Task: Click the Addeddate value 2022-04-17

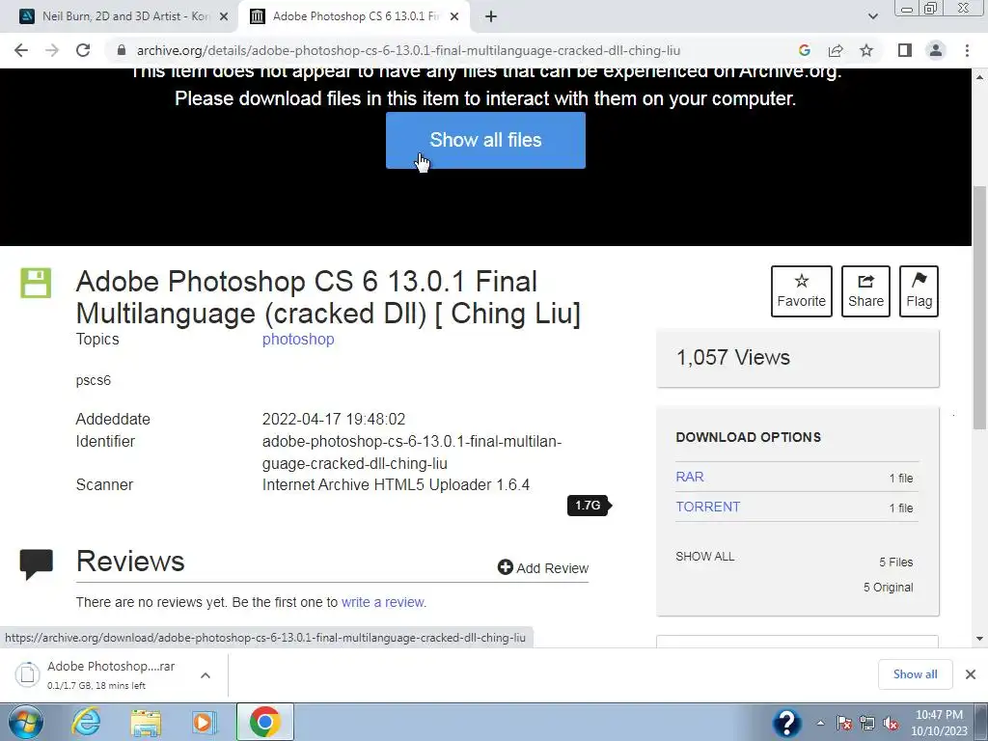Action: point(333,419)
